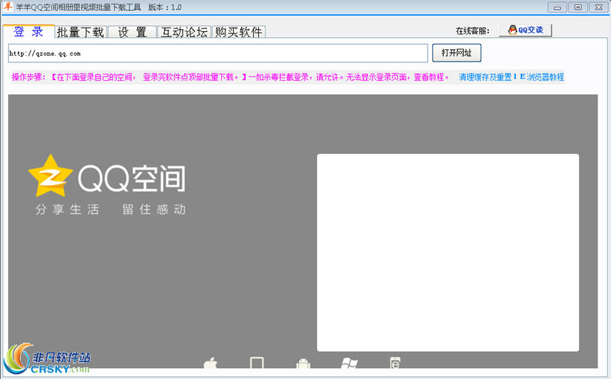Maximize the application window
The image size is (611, 379).
point(578,7)
